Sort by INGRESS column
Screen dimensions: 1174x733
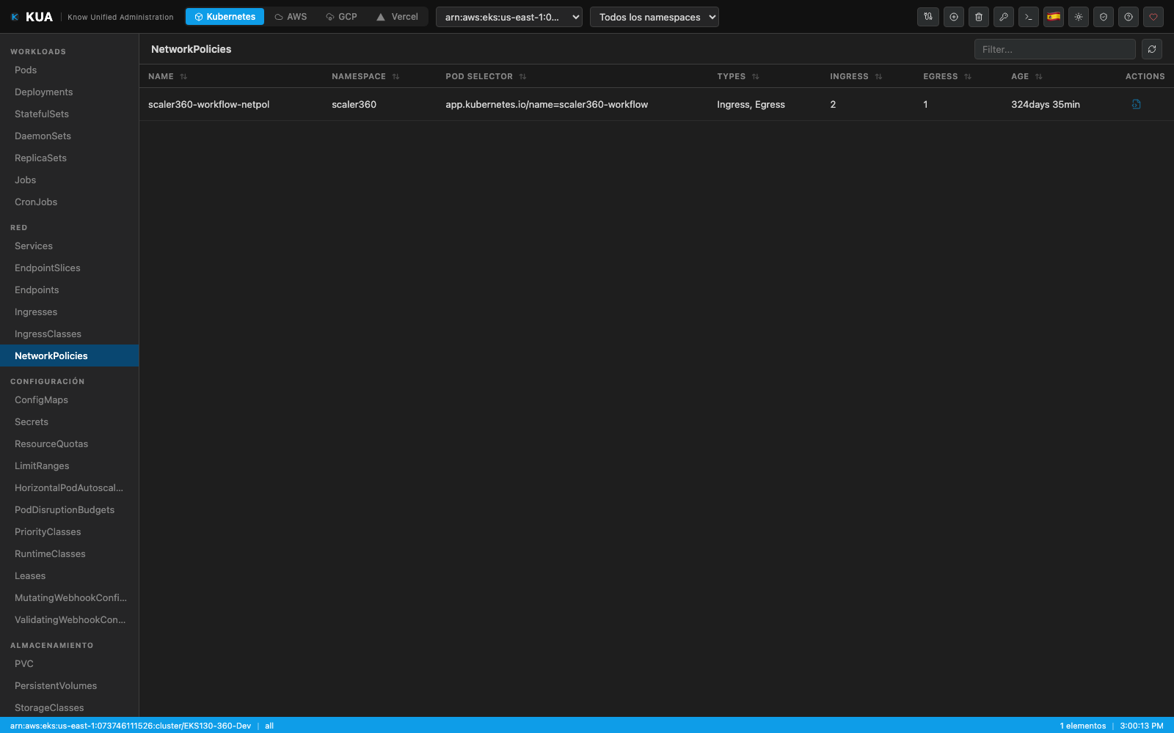pyautogui.click(x=878, y=76)
